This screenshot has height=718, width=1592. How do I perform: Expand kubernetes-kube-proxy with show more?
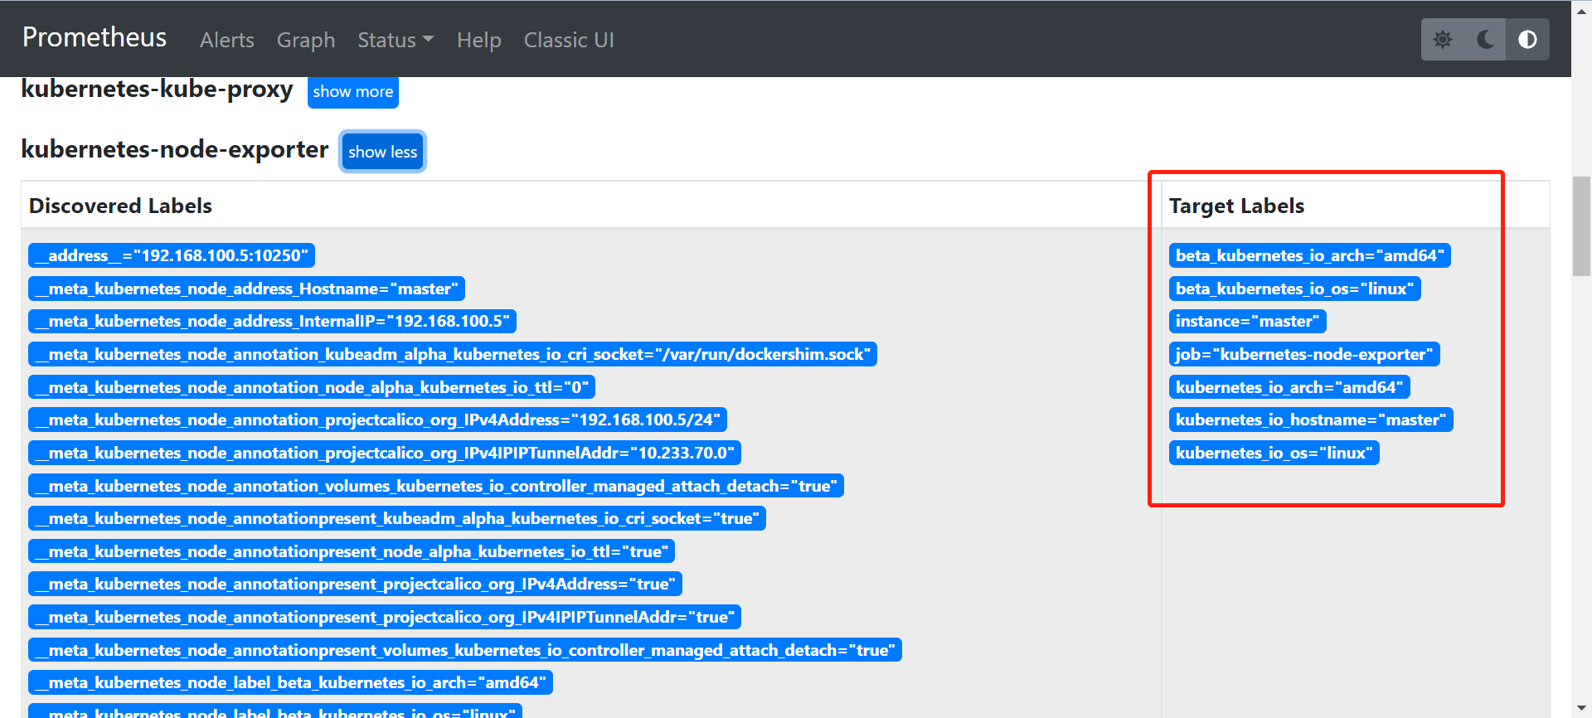pyautogui.click(x=353, y=91)
